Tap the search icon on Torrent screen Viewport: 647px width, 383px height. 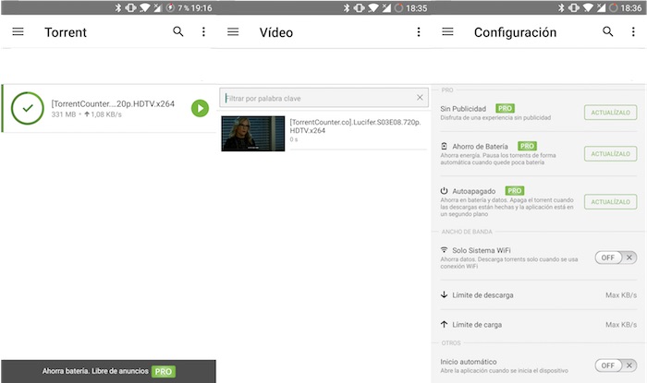pos(177,31)
